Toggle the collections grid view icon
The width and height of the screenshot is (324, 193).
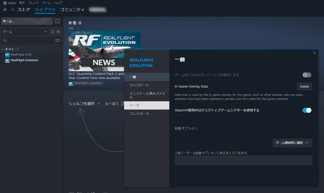click(x=57, y=21)
